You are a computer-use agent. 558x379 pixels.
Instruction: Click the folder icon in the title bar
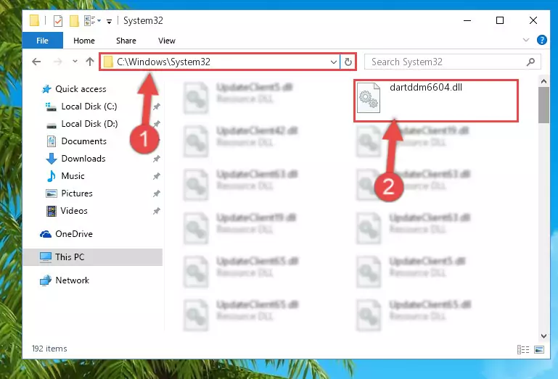pos(34,20)
